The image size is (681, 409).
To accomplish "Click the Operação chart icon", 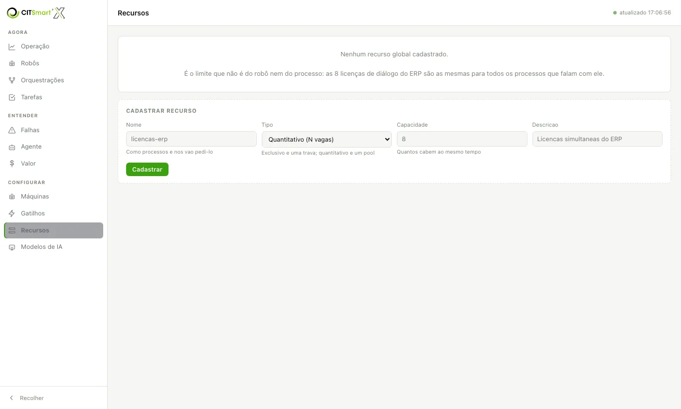I will pyautogui.click(x=12, y=46).
